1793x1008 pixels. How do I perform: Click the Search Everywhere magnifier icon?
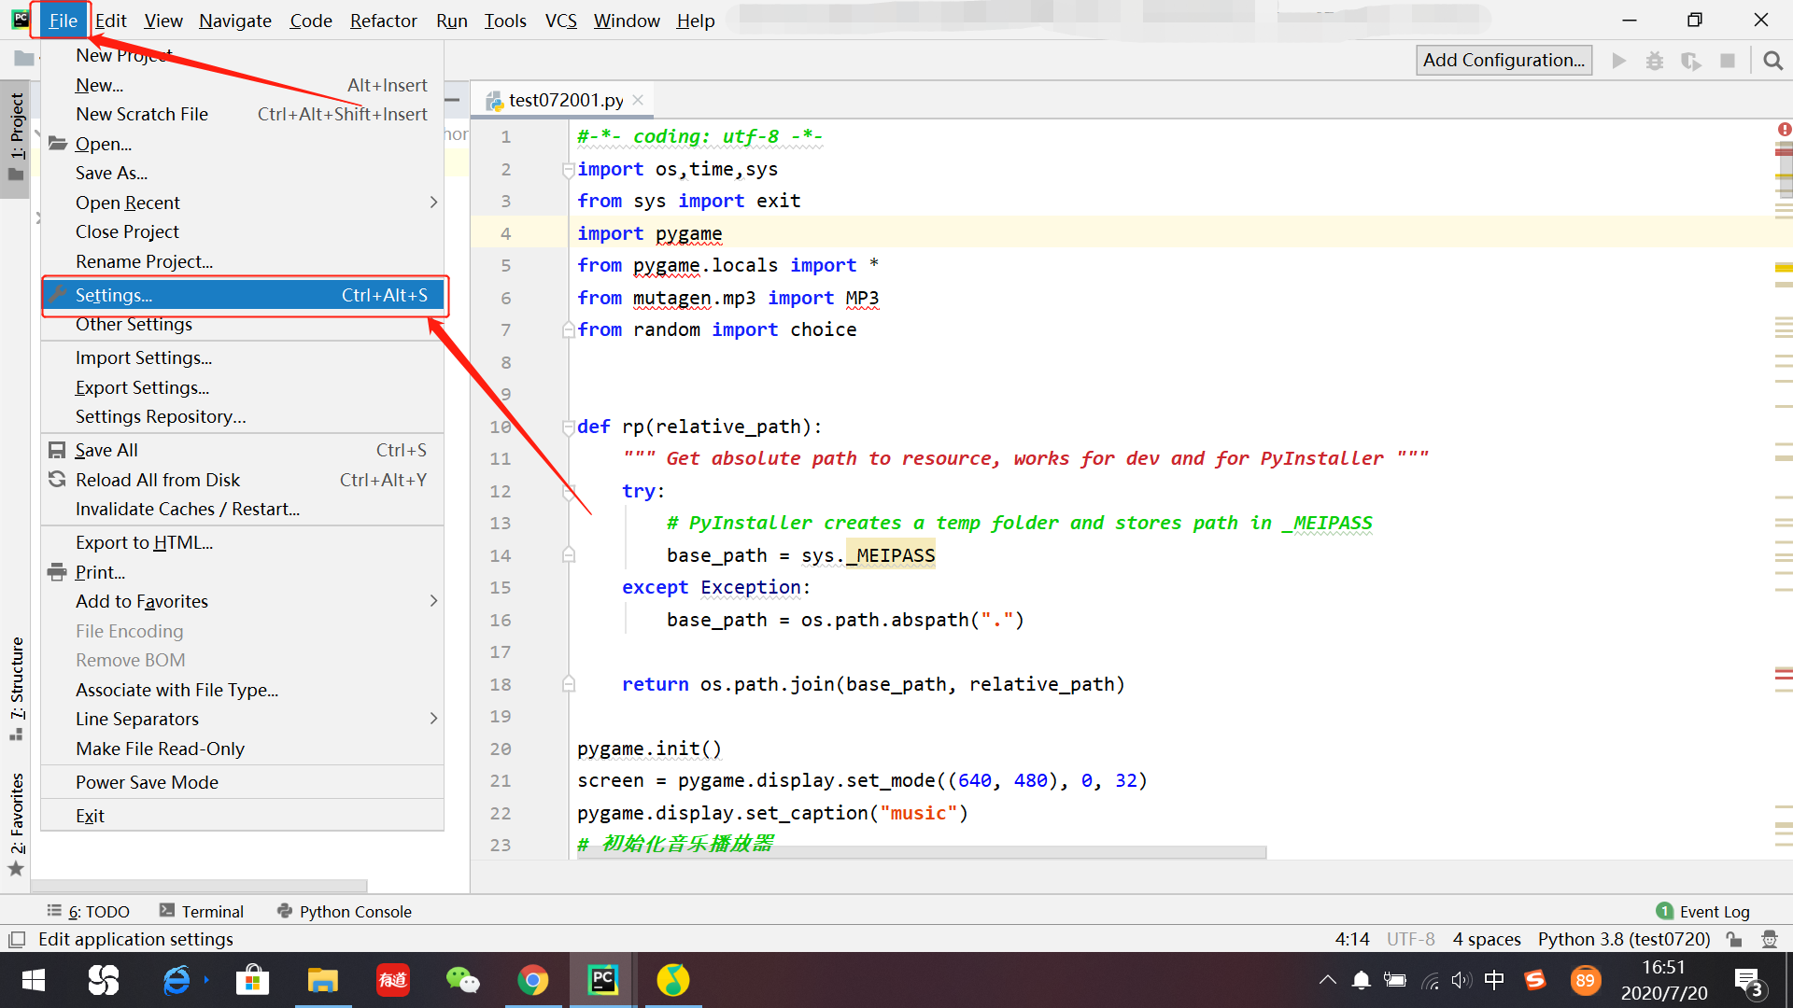[1772, 61]
